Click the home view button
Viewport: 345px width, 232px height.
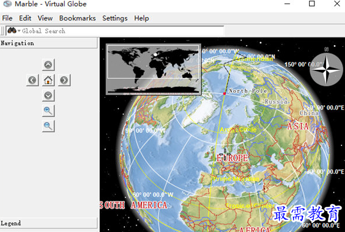click(48, 80)
